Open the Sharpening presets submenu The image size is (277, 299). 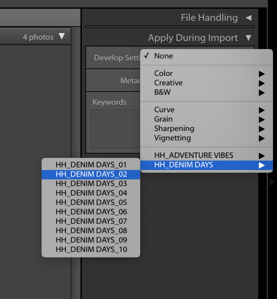pos(174,129)
